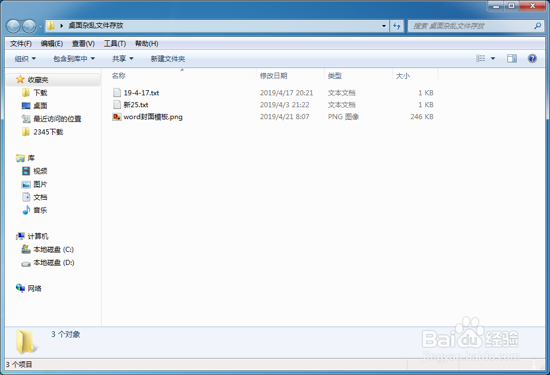Click the 246 KB size cell
This screenshot has width=550, height=375.
point(422,117)
